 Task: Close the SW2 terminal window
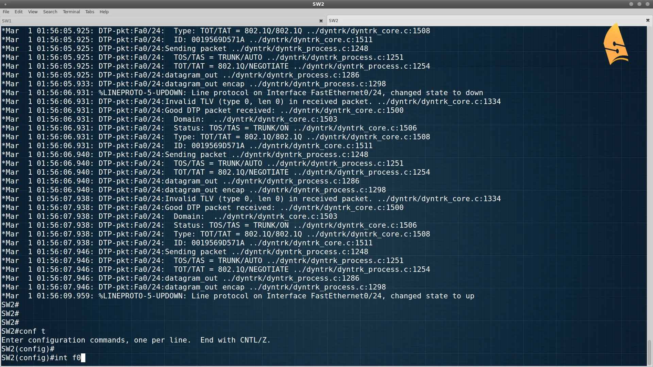tap(648, 4)
